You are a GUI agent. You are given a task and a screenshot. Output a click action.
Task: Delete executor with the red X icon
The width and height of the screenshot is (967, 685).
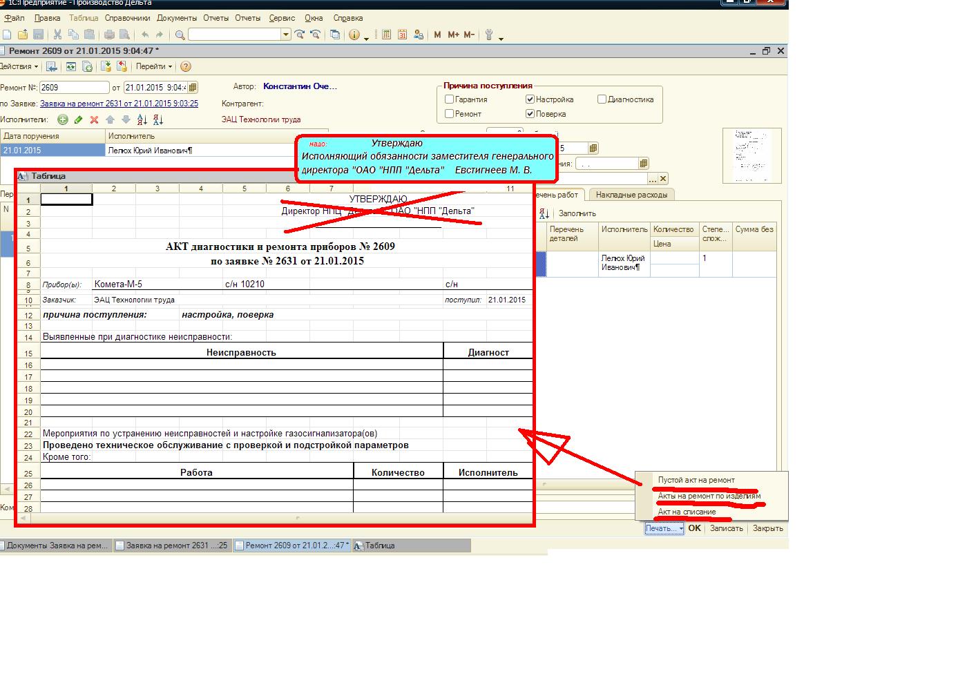click(x=94, y=120)
